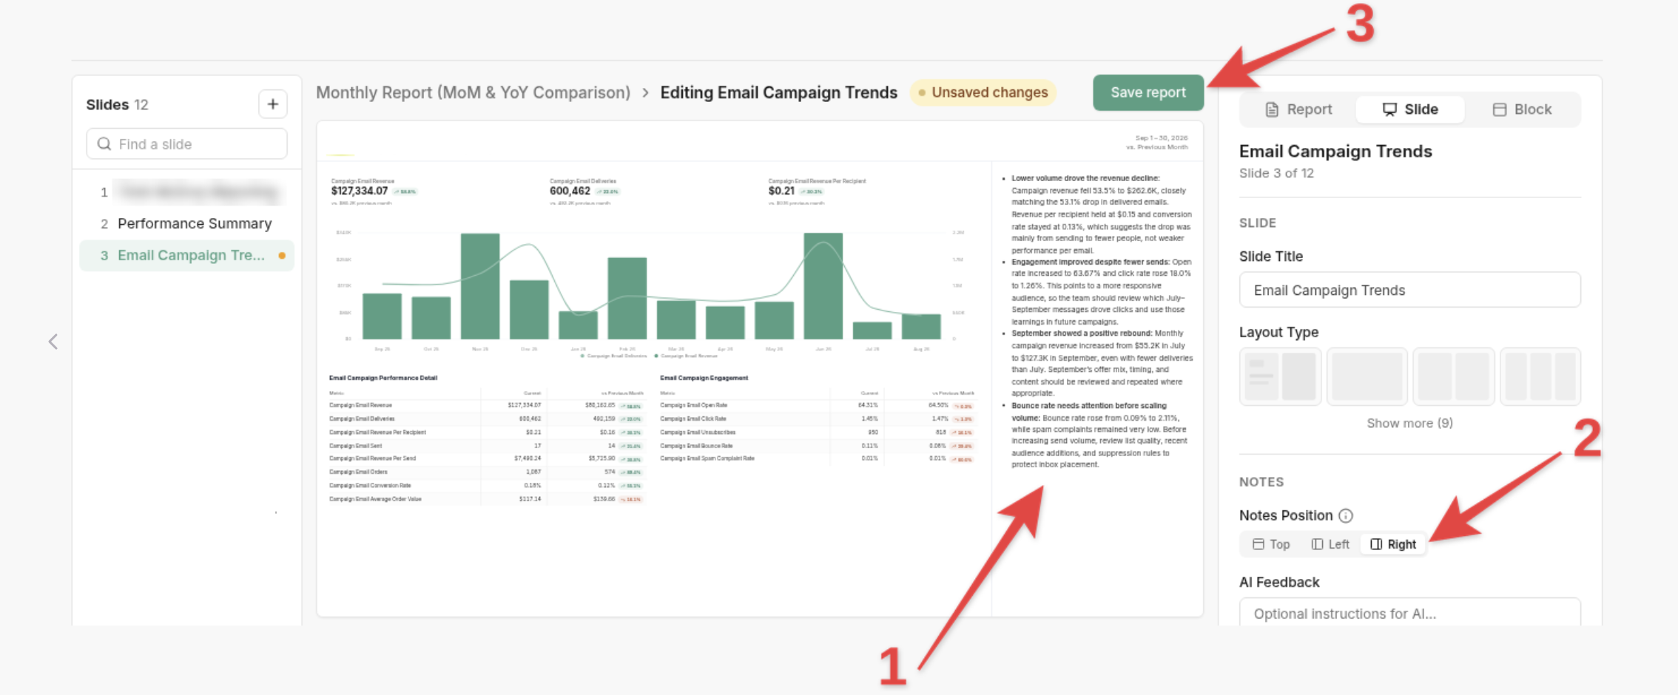Switch to the Slide tab
The image size is (1678, 695).
click(1410, 109)
